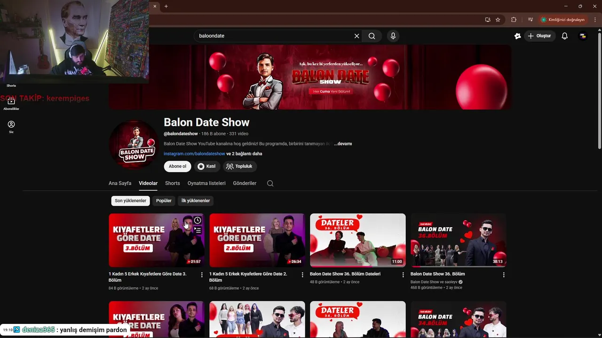
Task: Open Siz page in sidebar
Action: [x=11, y=127]
